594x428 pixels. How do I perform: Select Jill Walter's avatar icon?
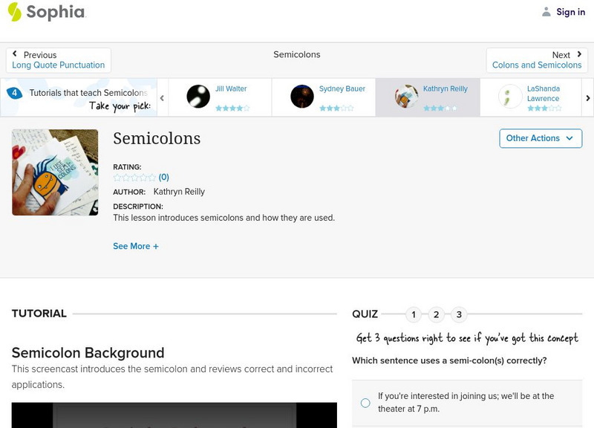point(198,97)
